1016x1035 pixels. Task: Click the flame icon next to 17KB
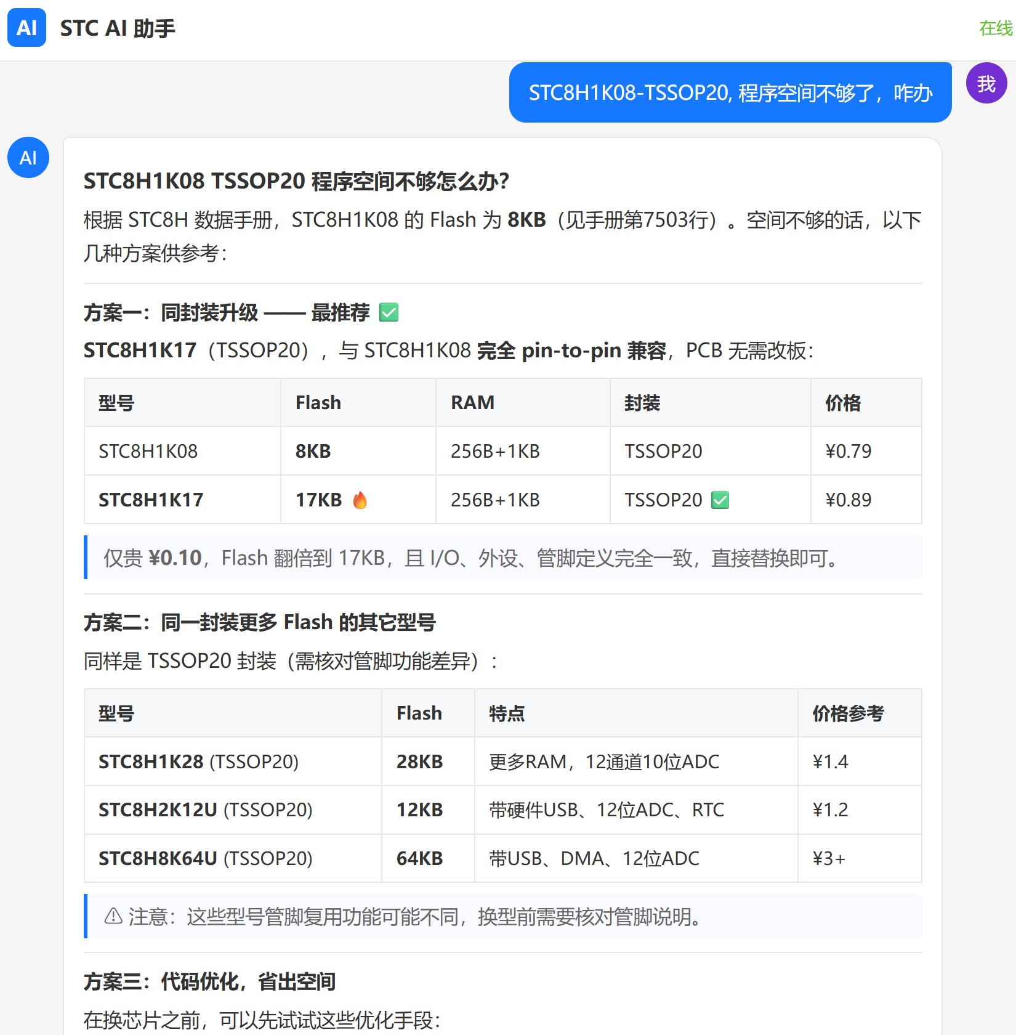tap(360, 500)
